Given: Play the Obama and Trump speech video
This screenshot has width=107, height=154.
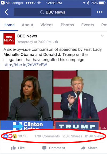Looking at the screenshot, I should click(53, 100).
